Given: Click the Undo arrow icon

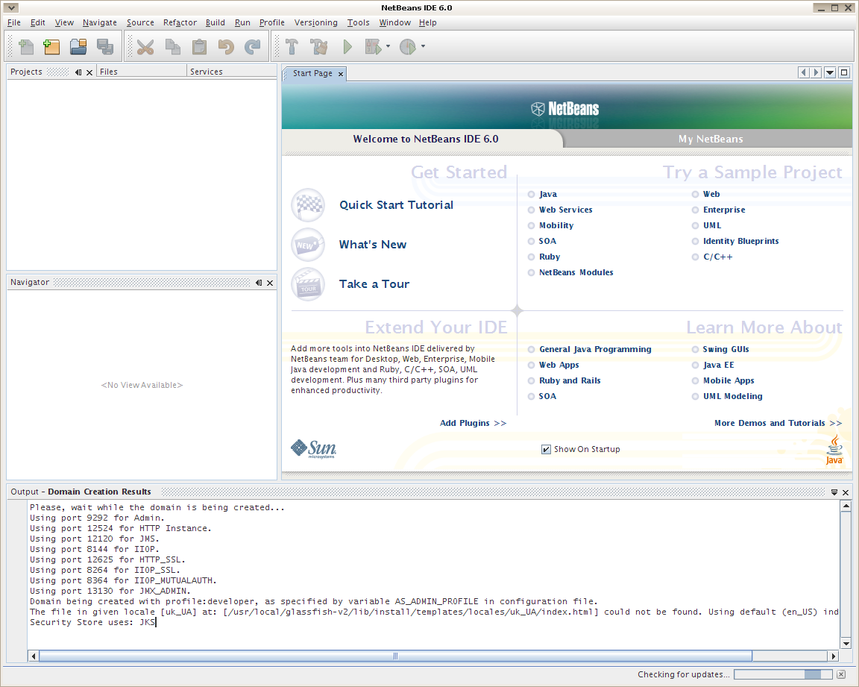Looking at the screenshot, I should point(226,46).
